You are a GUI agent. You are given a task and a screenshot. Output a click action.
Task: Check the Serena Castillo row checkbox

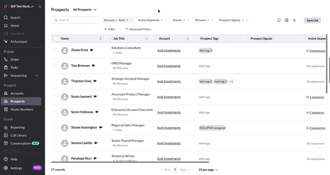[x=56, y=143]
